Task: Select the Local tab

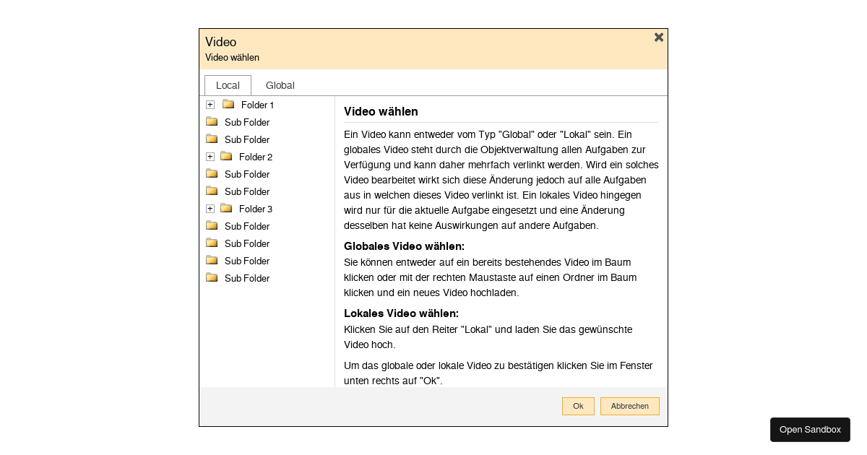Action: (228, 85)
